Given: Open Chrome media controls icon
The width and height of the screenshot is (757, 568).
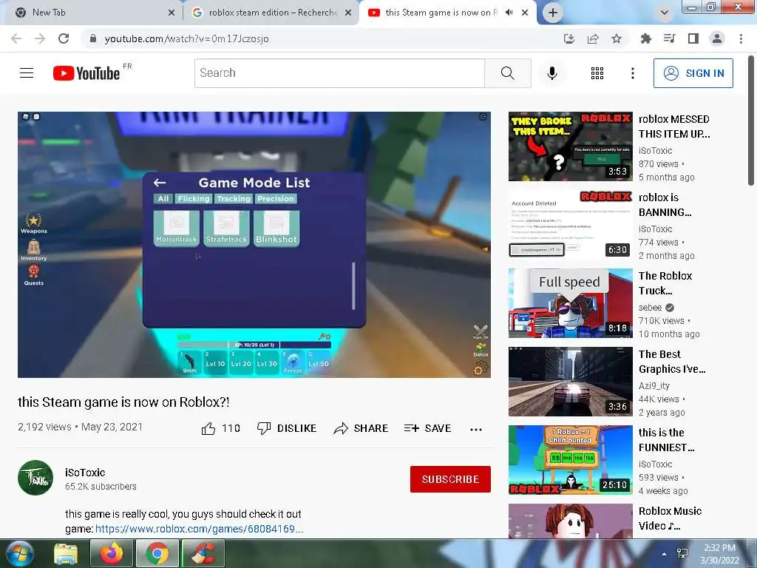Looking at the screenshot, I should pyautogui.click(x=669, y=38).
